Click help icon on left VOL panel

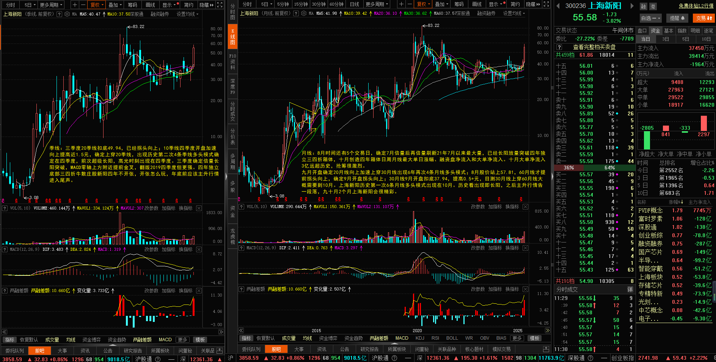click(5, 208)
